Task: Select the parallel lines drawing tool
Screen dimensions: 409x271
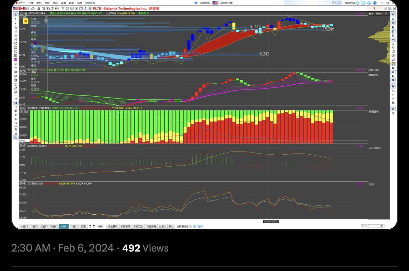Action: click(16, 27)
